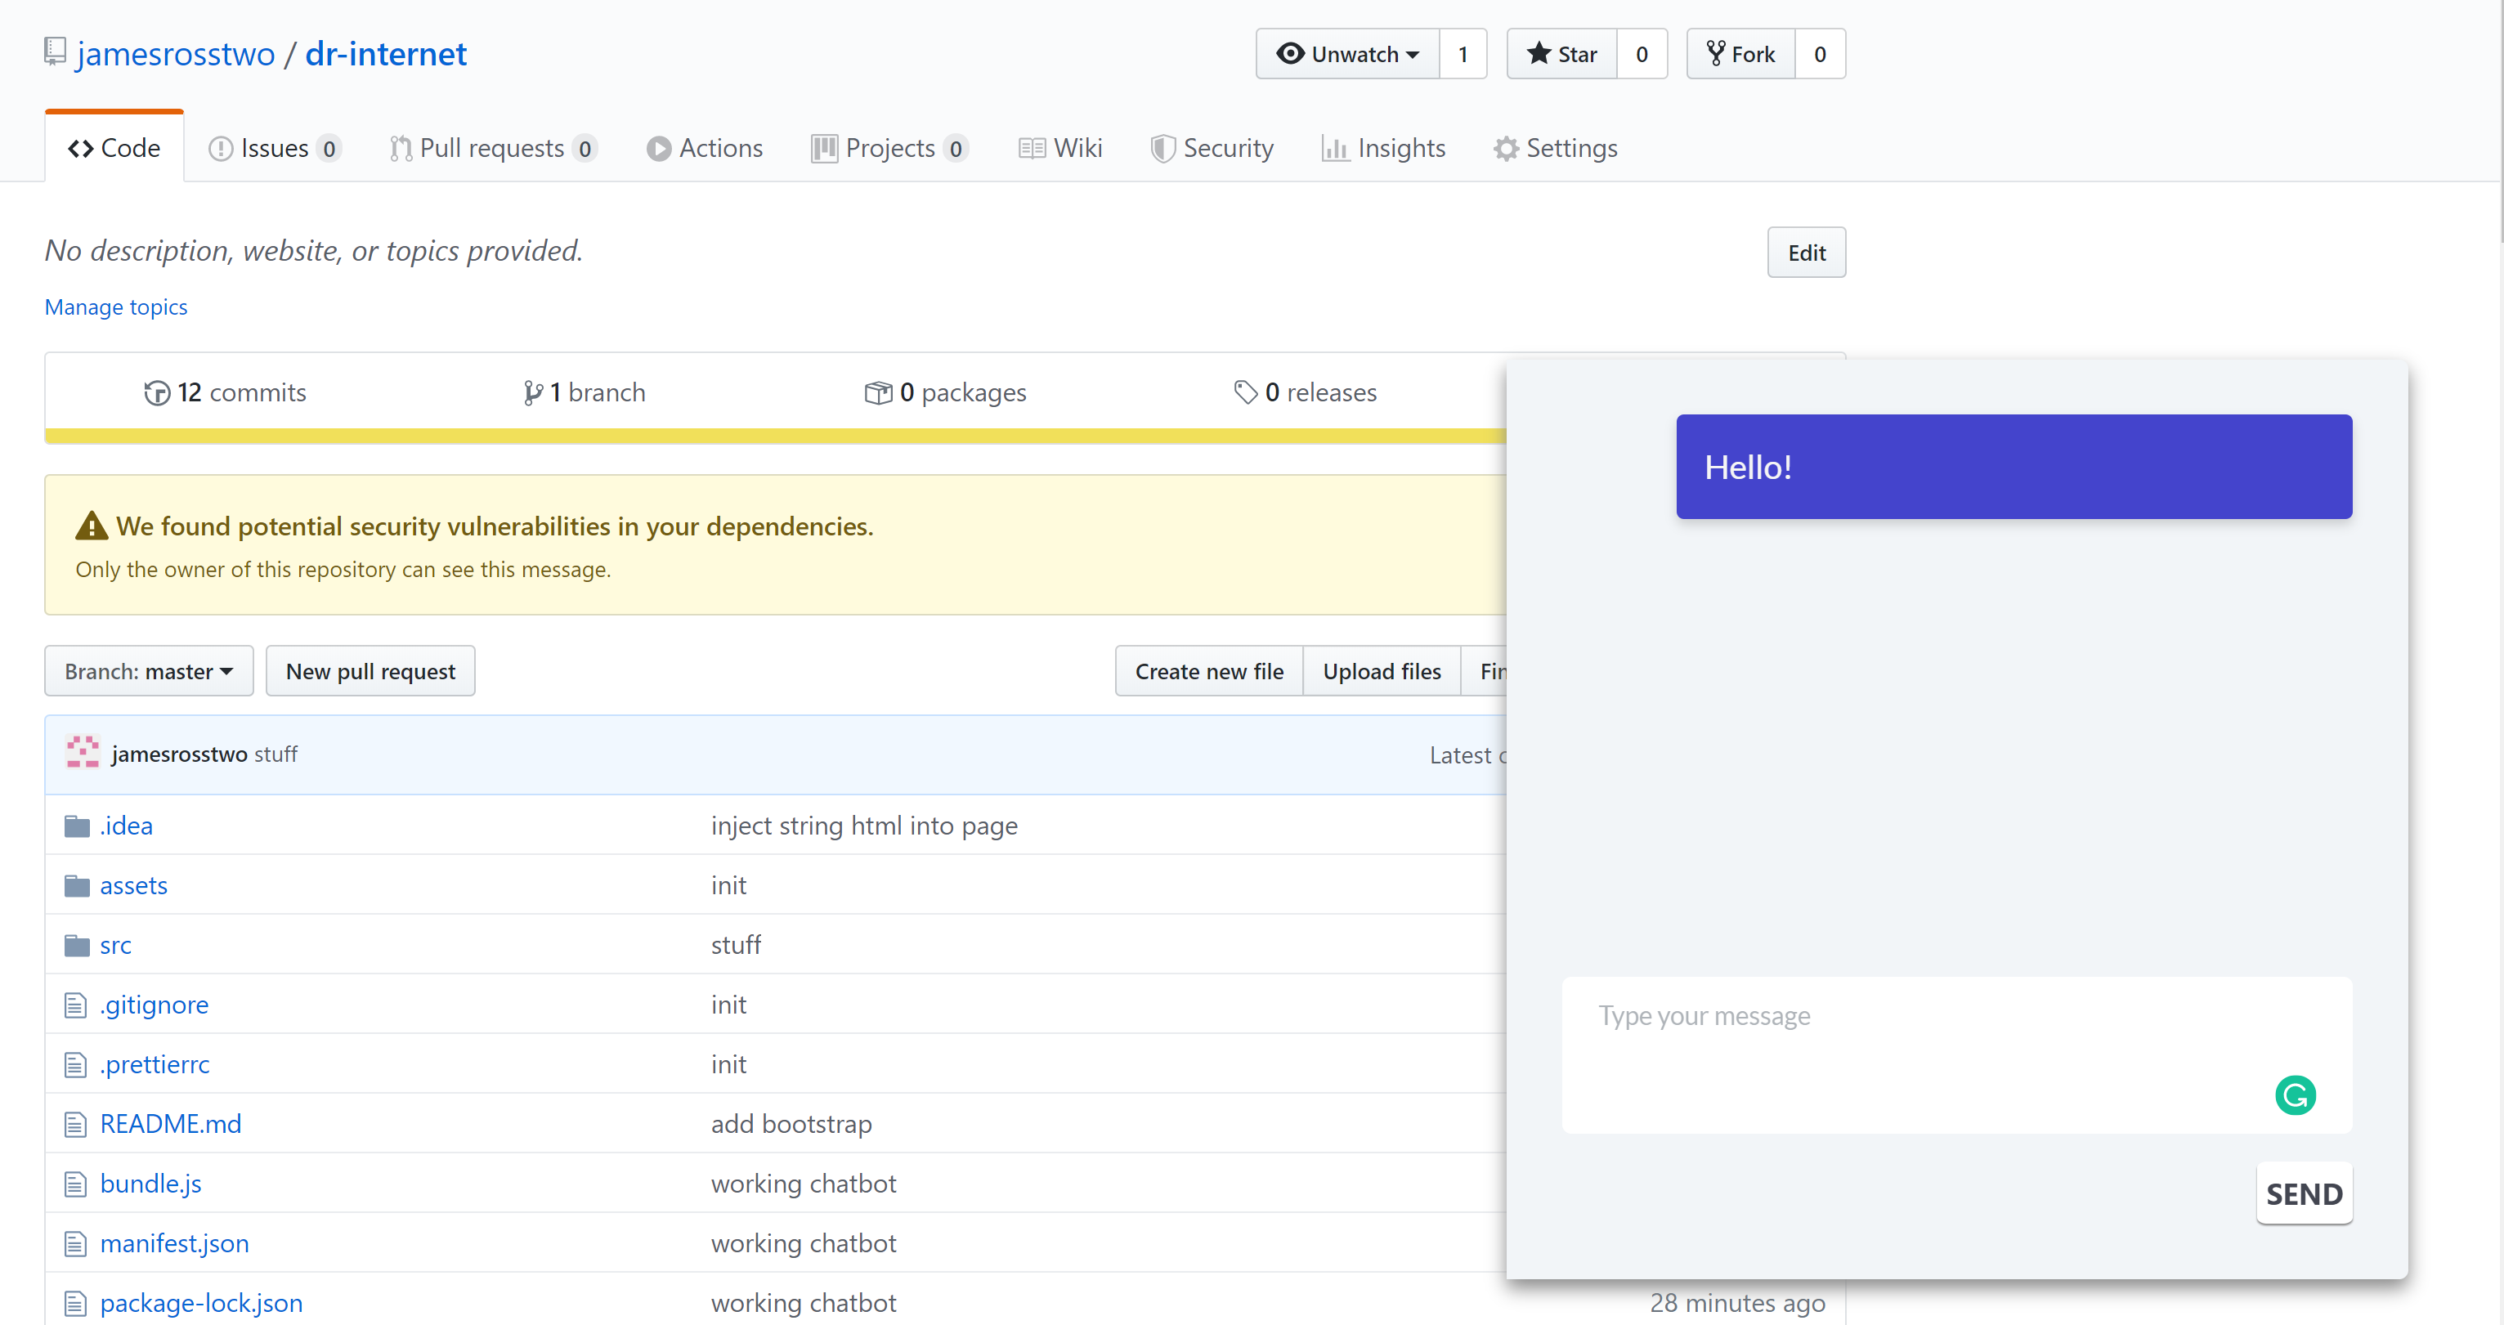Open the bundle.js file
Viewport: 2504px width, 1325px height.
coord(150,1183)
